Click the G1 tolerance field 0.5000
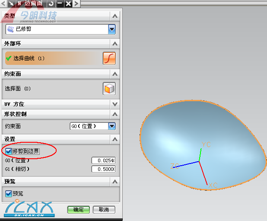This screenshot has height=221, width=267. click(x=104, y=169)
